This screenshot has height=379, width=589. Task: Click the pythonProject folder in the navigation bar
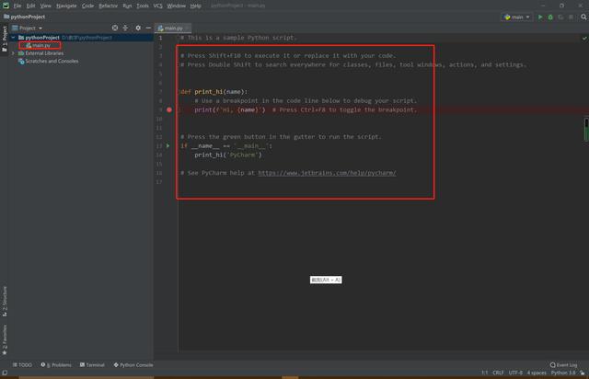coord(24,17)
